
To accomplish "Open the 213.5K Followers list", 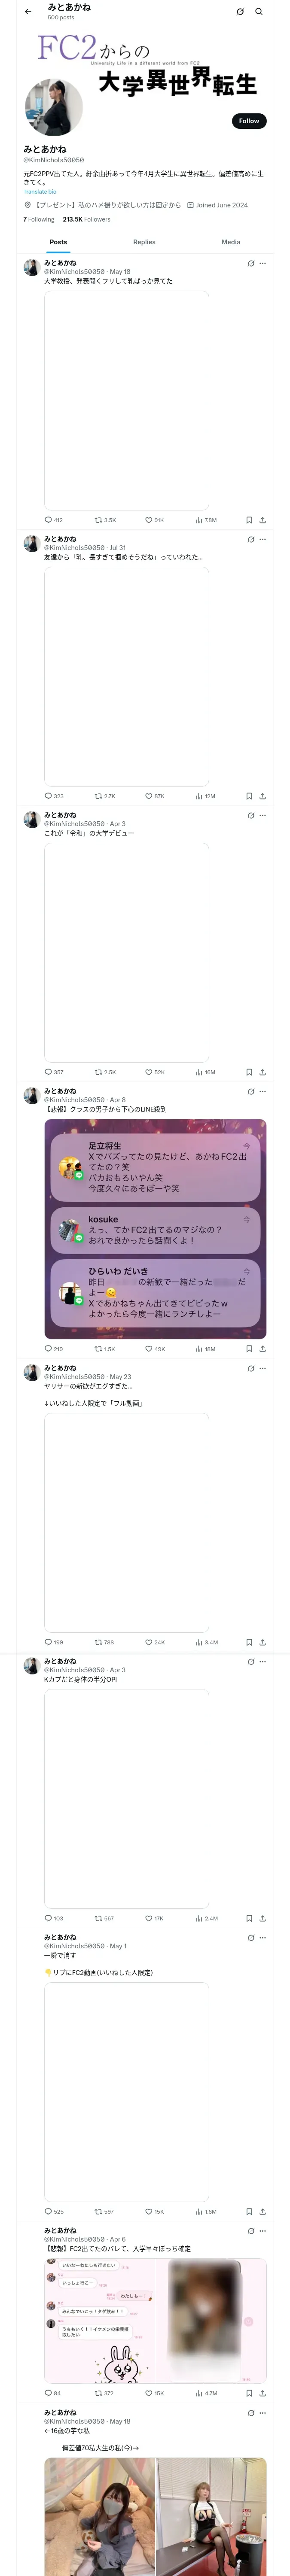I will point(87,219).
